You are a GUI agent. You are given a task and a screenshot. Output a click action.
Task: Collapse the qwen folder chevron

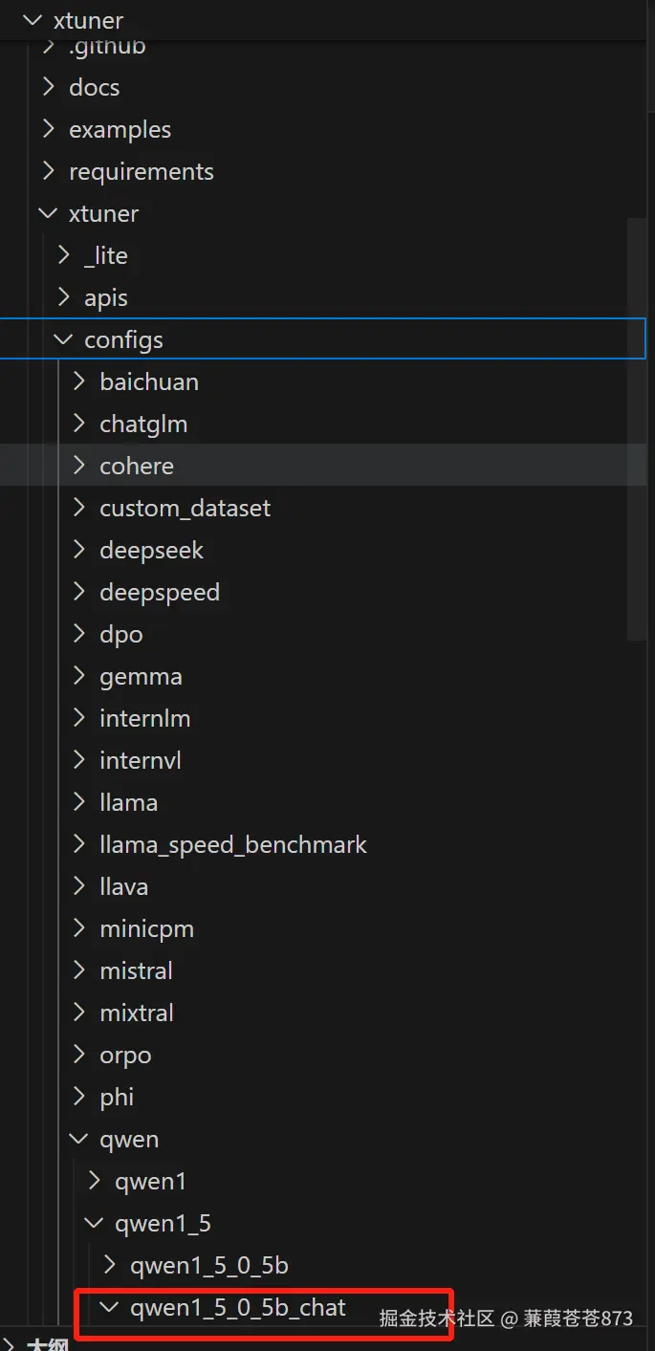pos(79,1139)
